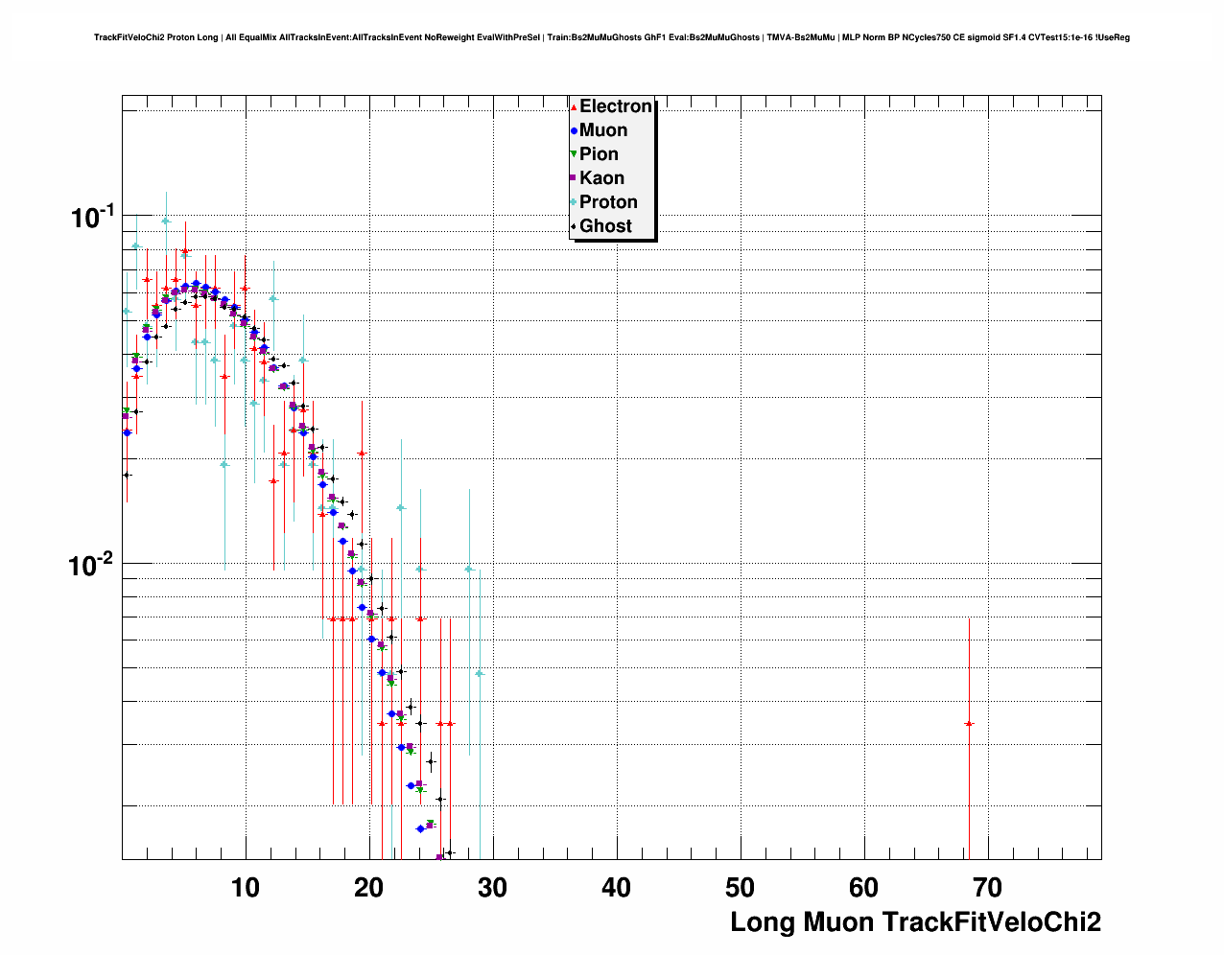Click the Proton legend label
Screen dimensions: 1224x955
coord(608,202)
